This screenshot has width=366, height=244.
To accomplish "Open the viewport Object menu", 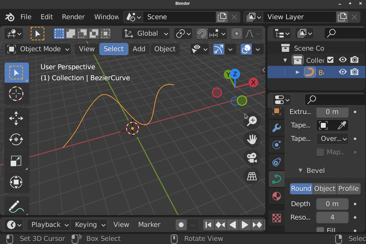I will 165,49.
